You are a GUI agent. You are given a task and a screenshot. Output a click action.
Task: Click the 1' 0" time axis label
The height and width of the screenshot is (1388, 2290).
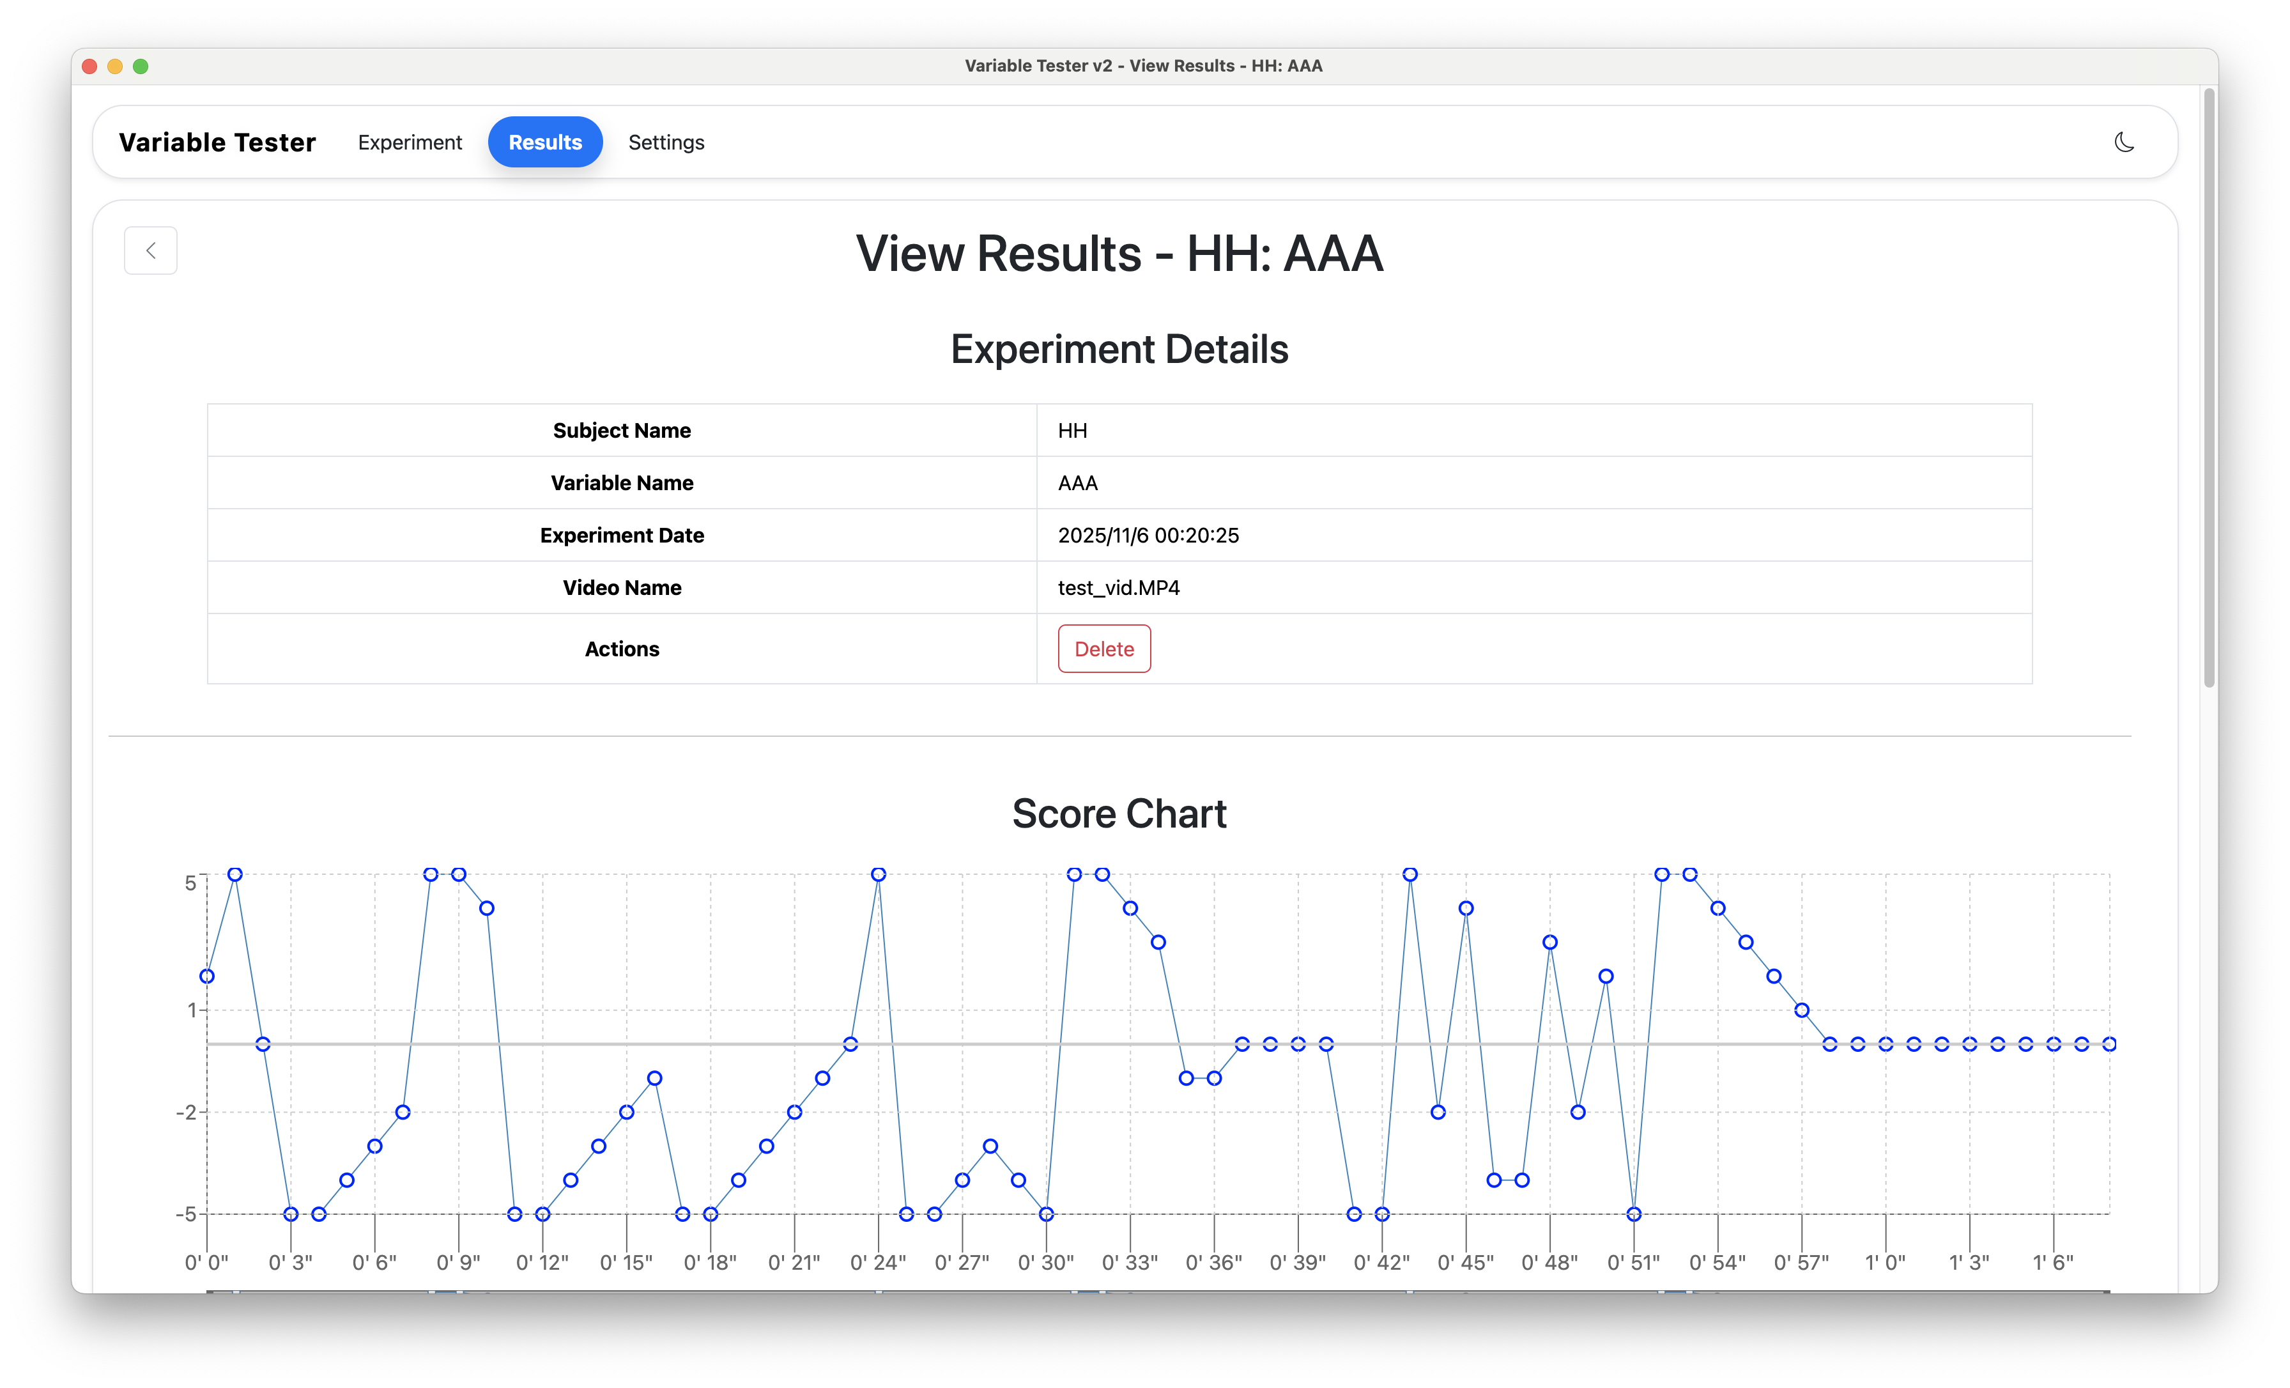(x=1885, y=1263)
